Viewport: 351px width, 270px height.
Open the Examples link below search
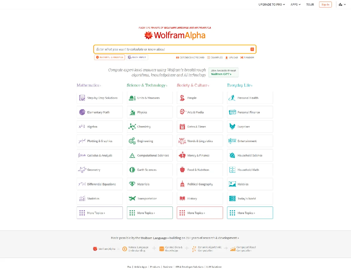(x=215, y=58)
